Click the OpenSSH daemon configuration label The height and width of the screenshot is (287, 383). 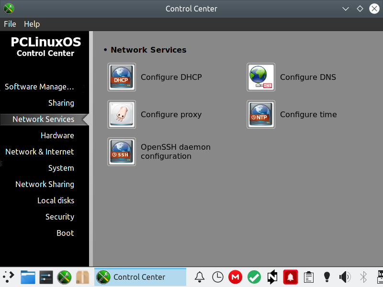175,152
